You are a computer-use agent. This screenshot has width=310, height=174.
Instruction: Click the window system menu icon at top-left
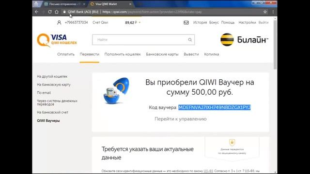pos(36,4)
